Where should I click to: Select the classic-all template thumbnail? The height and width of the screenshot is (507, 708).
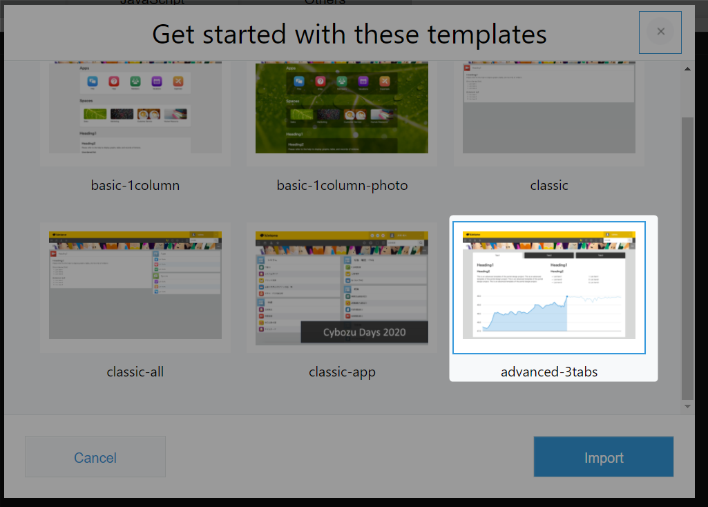tap(135, 285)
